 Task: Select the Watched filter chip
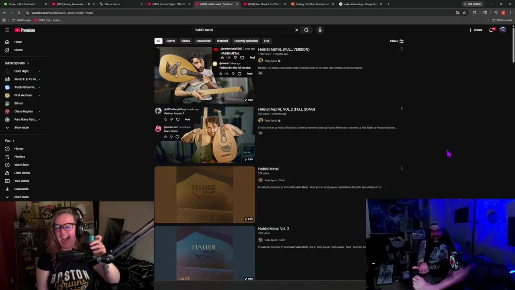[x=222, y=41]
